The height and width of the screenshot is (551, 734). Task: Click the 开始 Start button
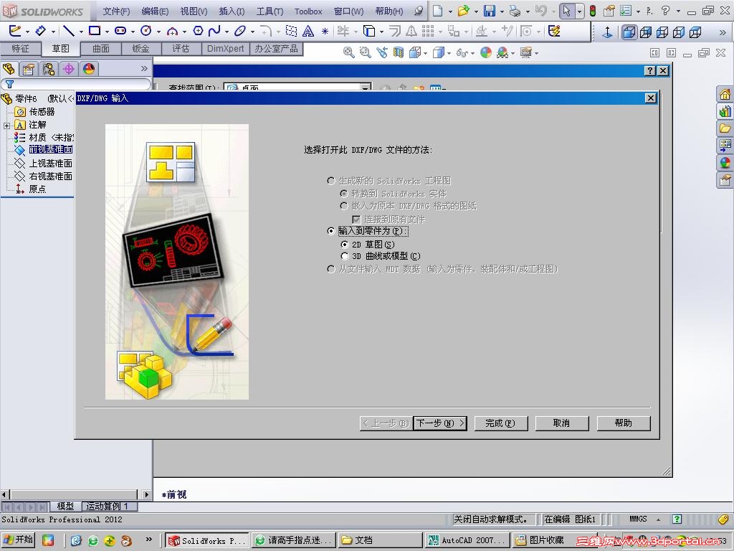point(18,540)
